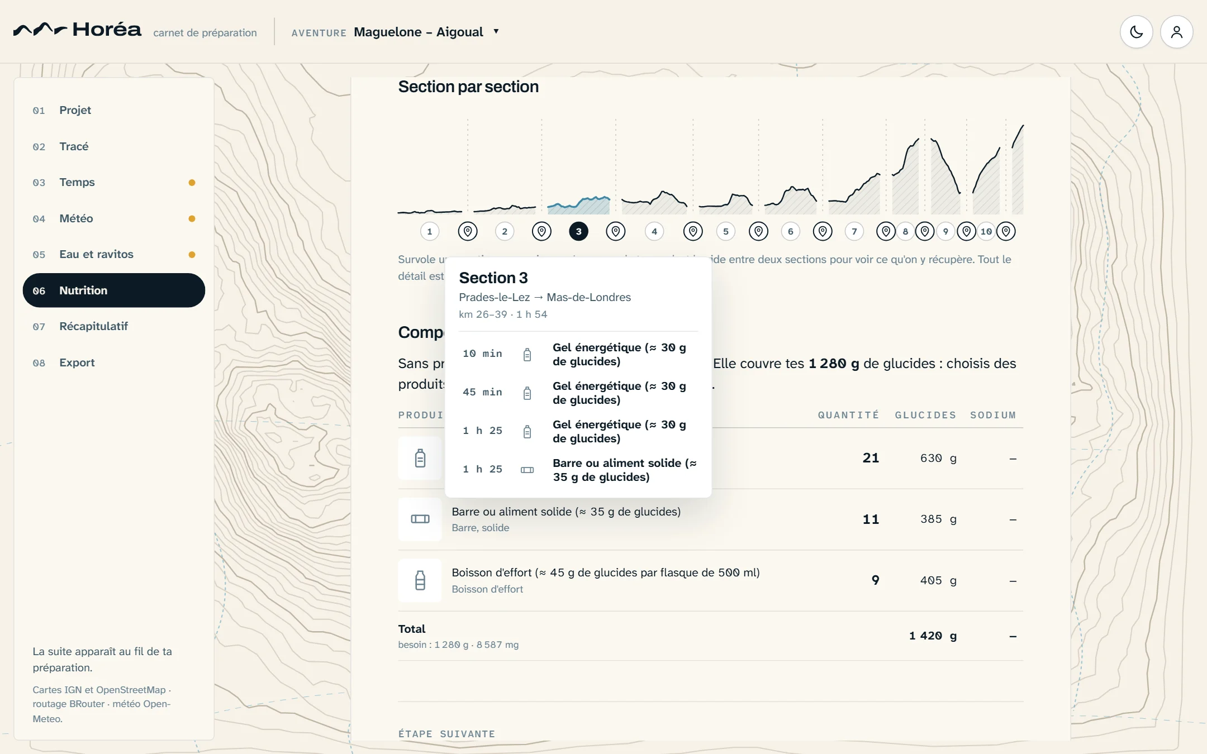Switch to the 03 Temps step
The width and height of the screenshot is (1207, 754).
pyautogui.click(x=113, y=182)
